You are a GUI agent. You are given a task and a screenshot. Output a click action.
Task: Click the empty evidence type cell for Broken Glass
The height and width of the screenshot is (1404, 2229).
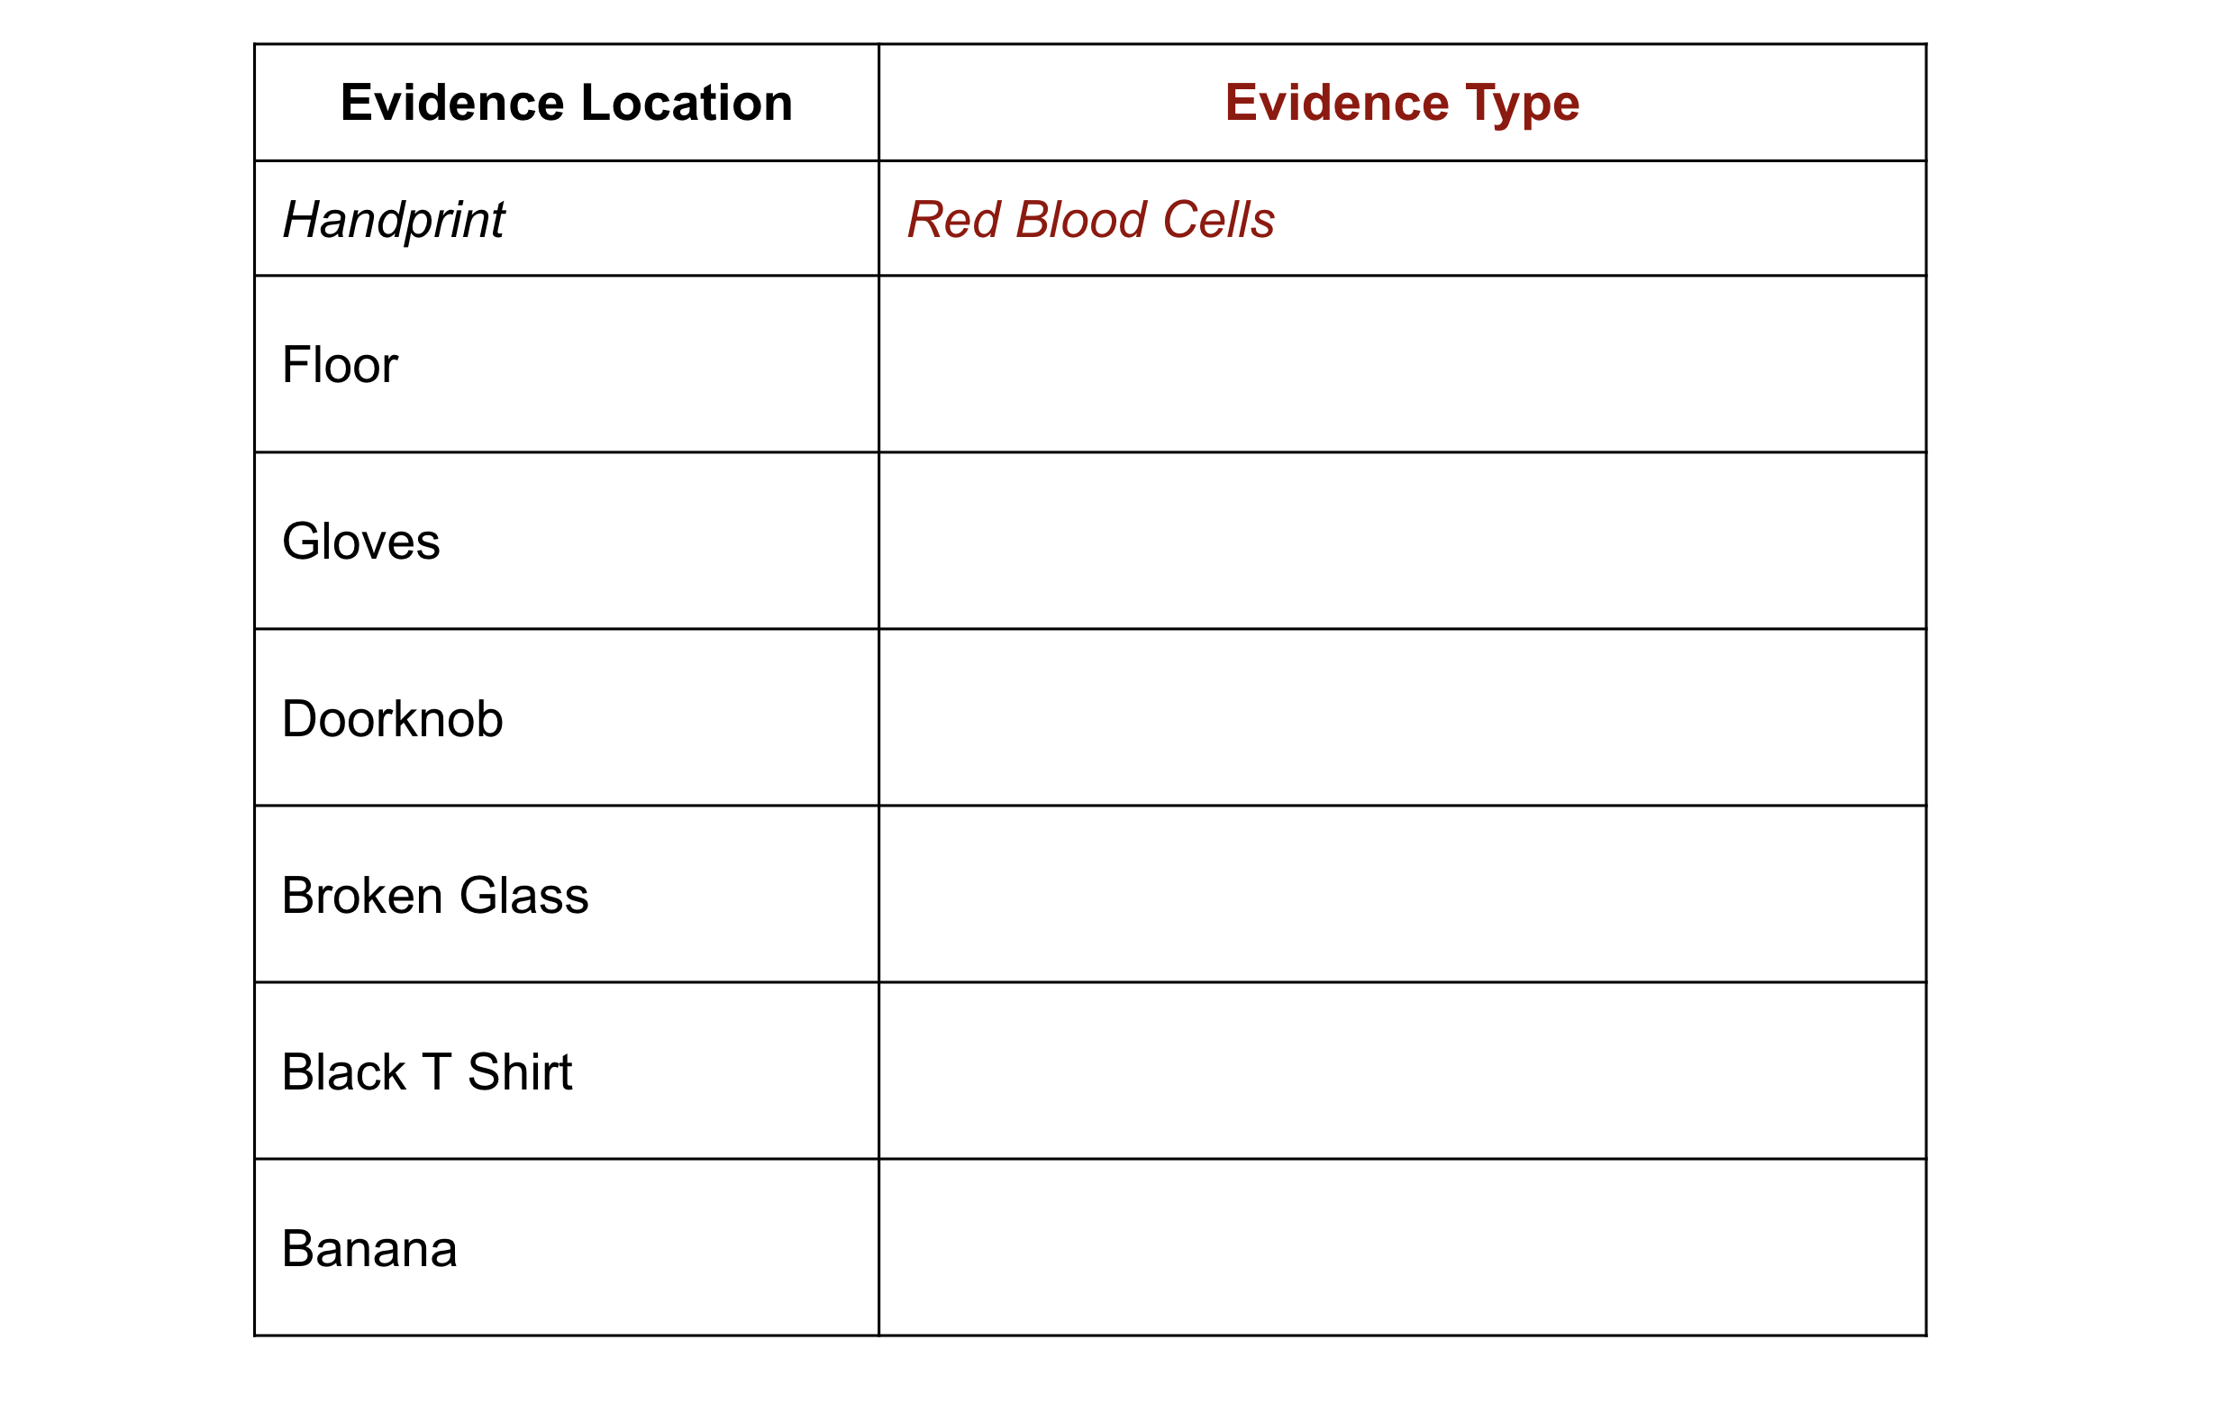1403,895
